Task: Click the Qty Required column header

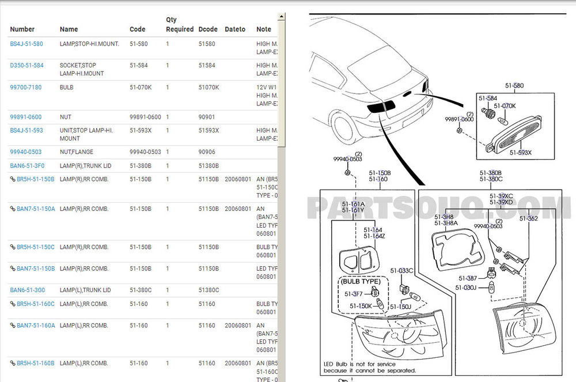Action: coord(180,25)
